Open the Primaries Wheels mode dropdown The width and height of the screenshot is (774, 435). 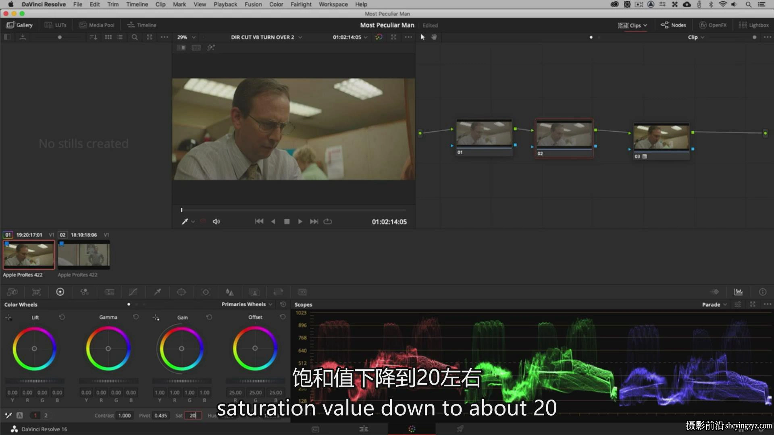point(247,304)
